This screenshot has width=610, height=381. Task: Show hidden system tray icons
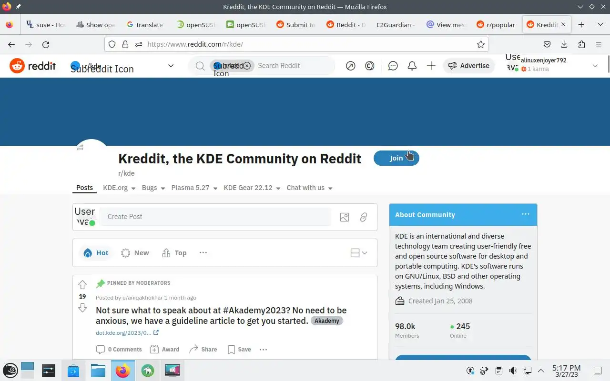541,371
